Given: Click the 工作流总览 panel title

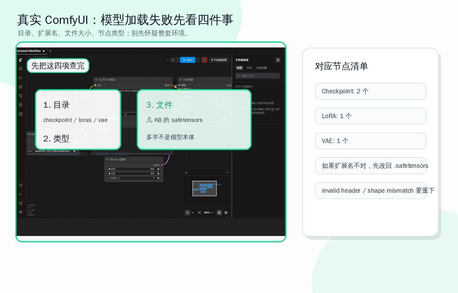Looking at the screenshot, I should pyautogui.click(x=242, y=60).
